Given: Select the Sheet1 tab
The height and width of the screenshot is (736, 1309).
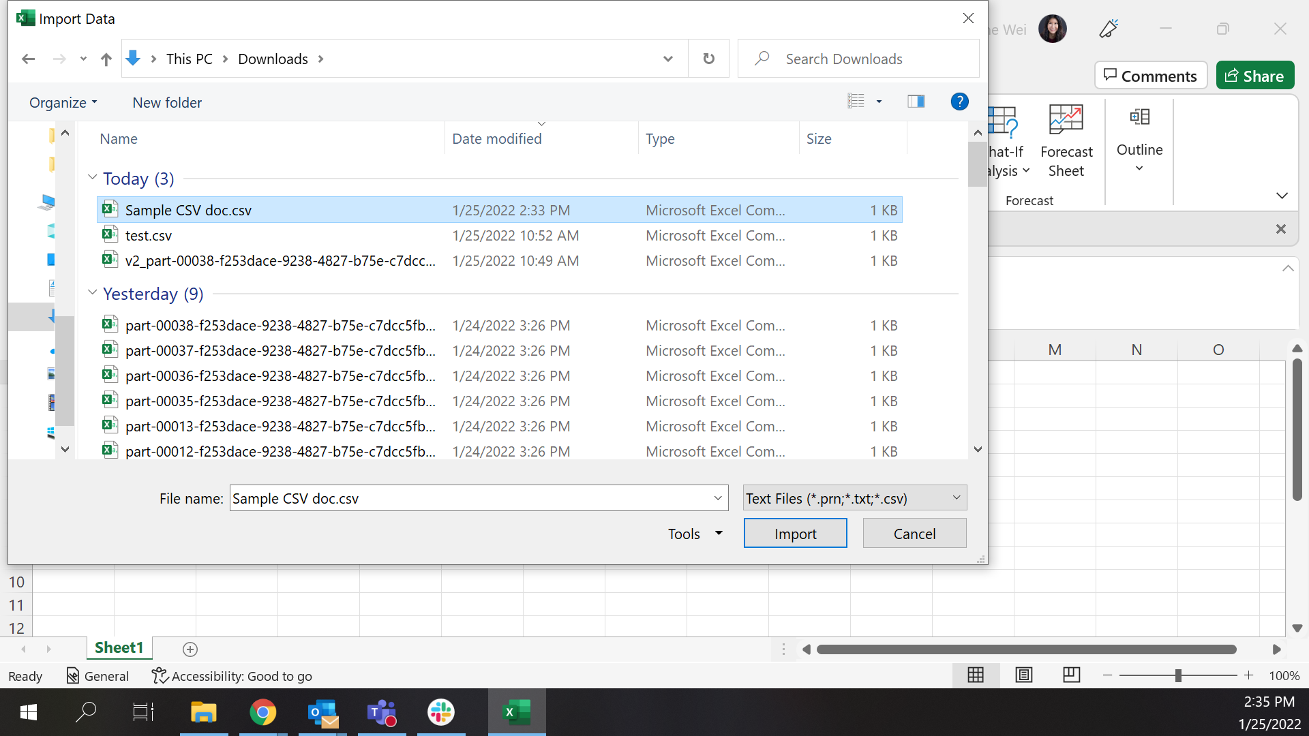Looking at the screenshot, I should pyautogui.click(x=119, y=648).
